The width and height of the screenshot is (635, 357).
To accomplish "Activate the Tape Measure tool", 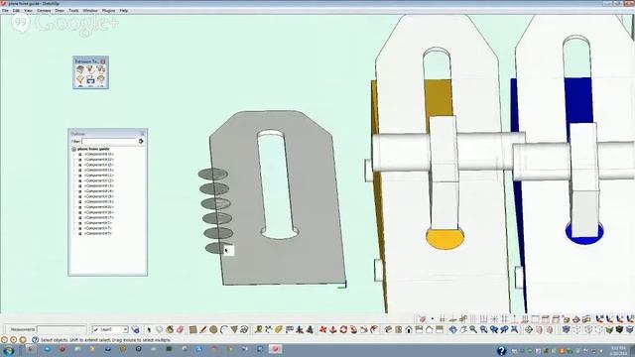I will [x=258, y=330].
